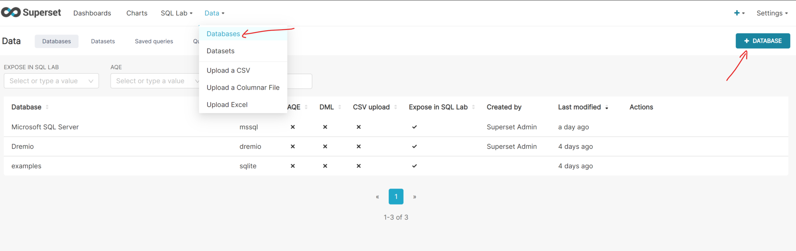Click the page 1 pagination button
Screen dimensions: 796x251
[396, 197]
